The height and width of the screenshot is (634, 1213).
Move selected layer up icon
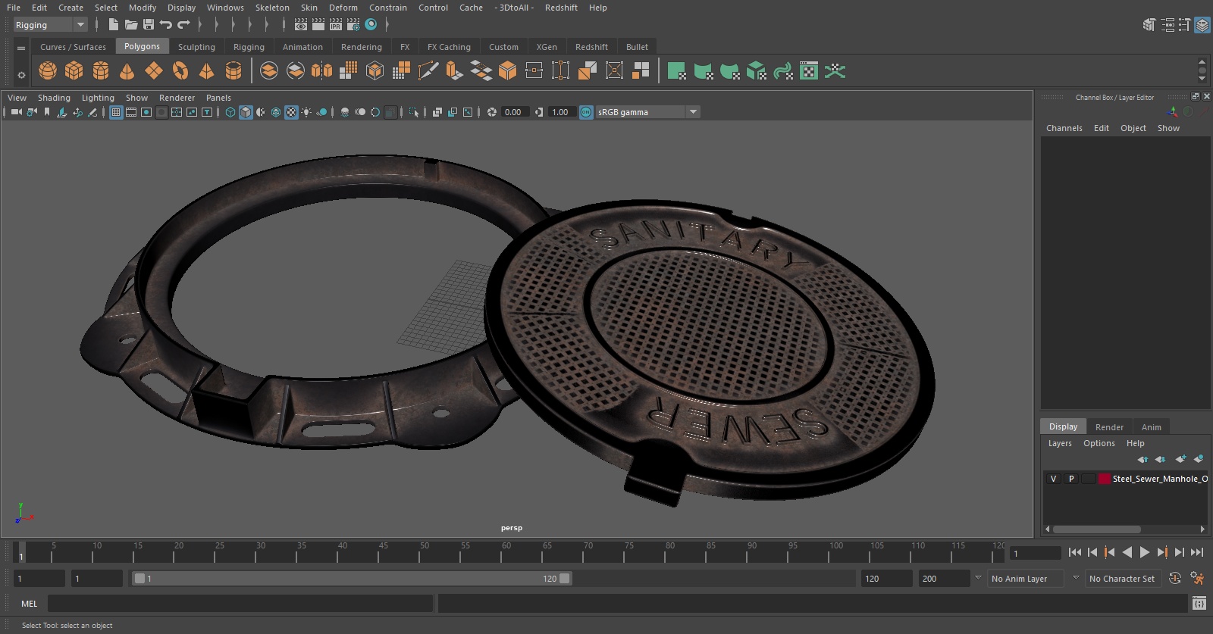[1142, 459]
